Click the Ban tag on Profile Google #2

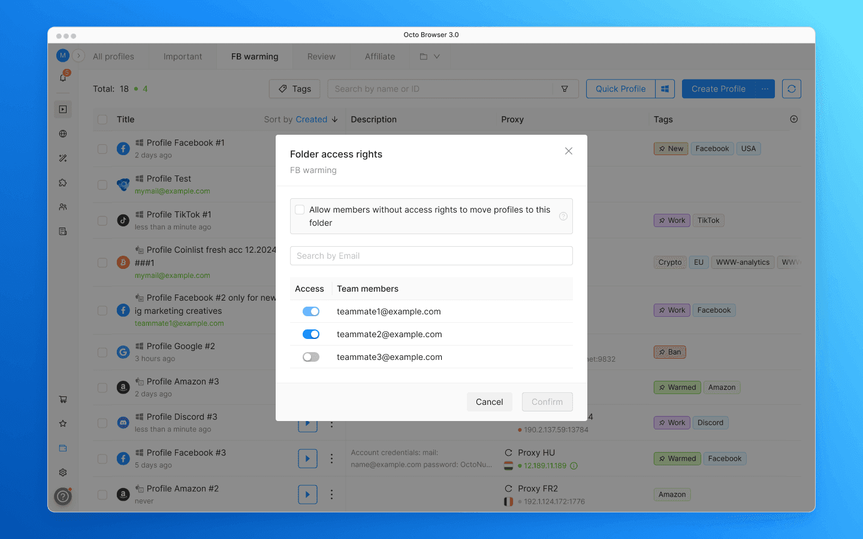coord(670,352)
